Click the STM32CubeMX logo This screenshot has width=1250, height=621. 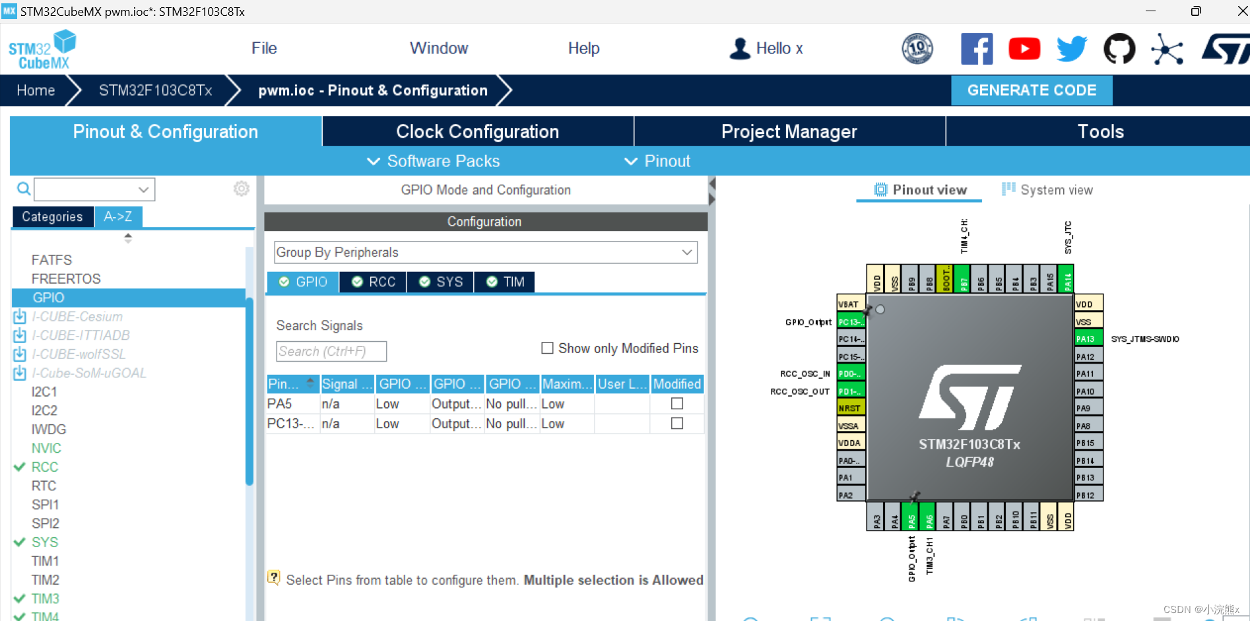click(x=42, y=49)
